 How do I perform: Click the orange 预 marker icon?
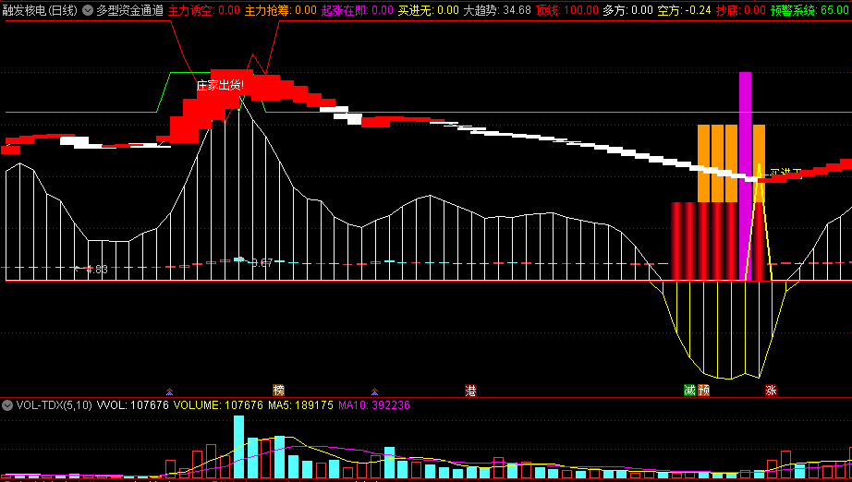tap(703, 391)
